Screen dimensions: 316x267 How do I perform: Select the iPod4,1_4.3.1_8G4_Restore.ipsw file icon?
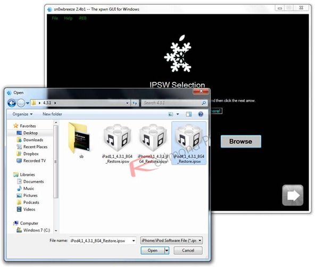[189, 137]
